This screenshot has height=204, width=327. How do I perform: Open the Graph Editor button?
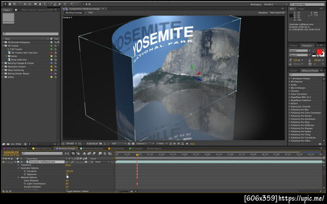tap(110, 153)
